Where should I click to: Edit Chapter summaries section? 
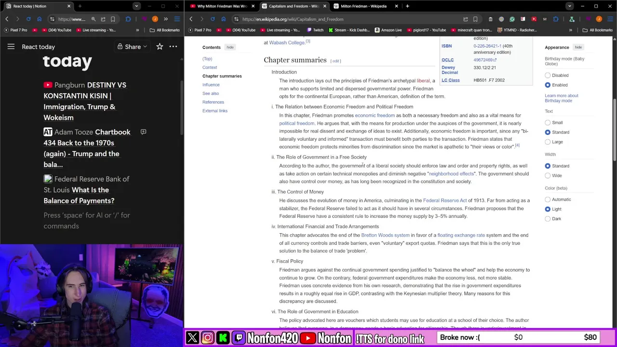click(335, 61)
